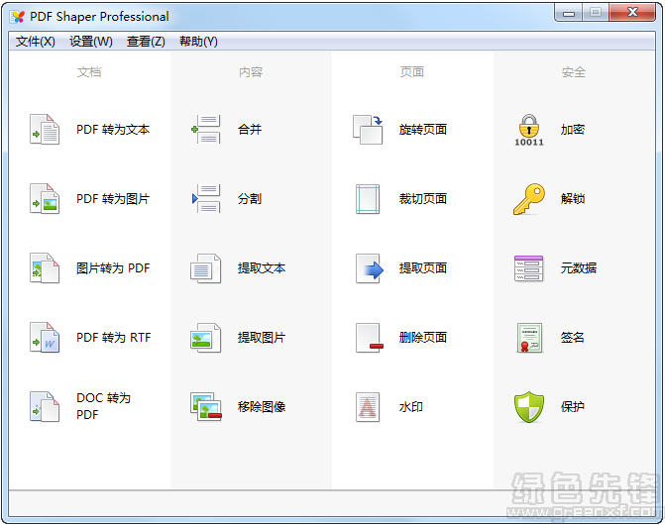
Task: Click the 提取页面 blue arrow icon
Action: pos(370,268)
